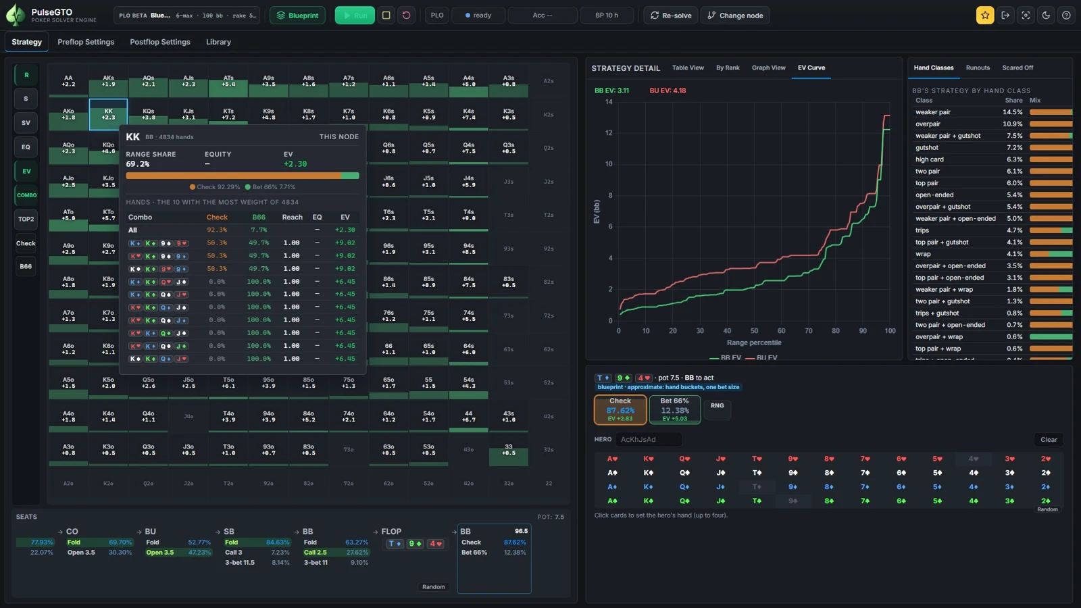Enable the RNG option
This screenshot has width=1081, height=608.
[x=718, y=406]
